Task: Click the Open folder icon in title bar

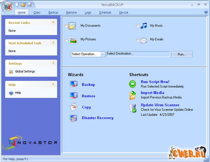Action: tap(23, 5)
